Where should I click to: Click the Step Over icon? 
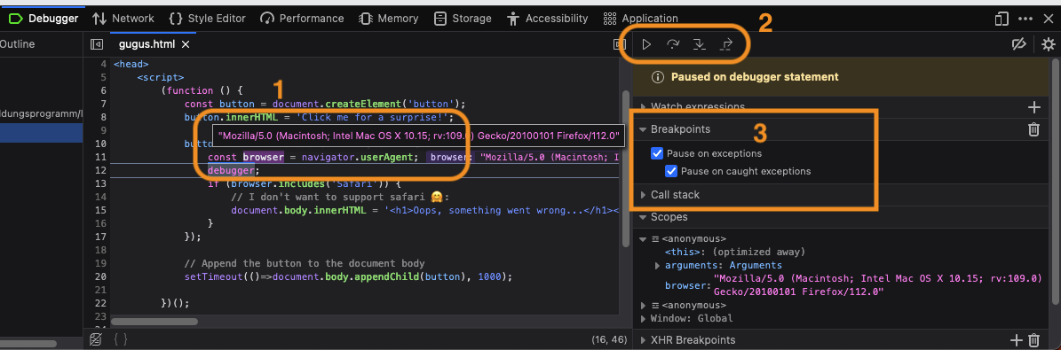[673, 44]
